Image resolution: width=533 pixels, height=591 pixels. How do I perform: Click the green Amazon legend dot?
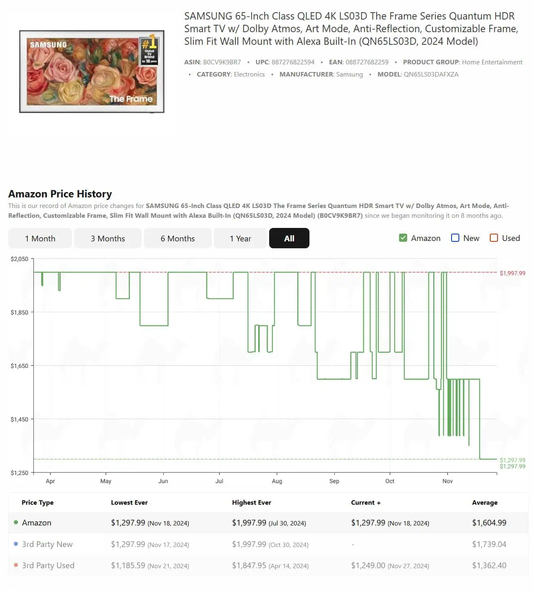tap(16, 523)
